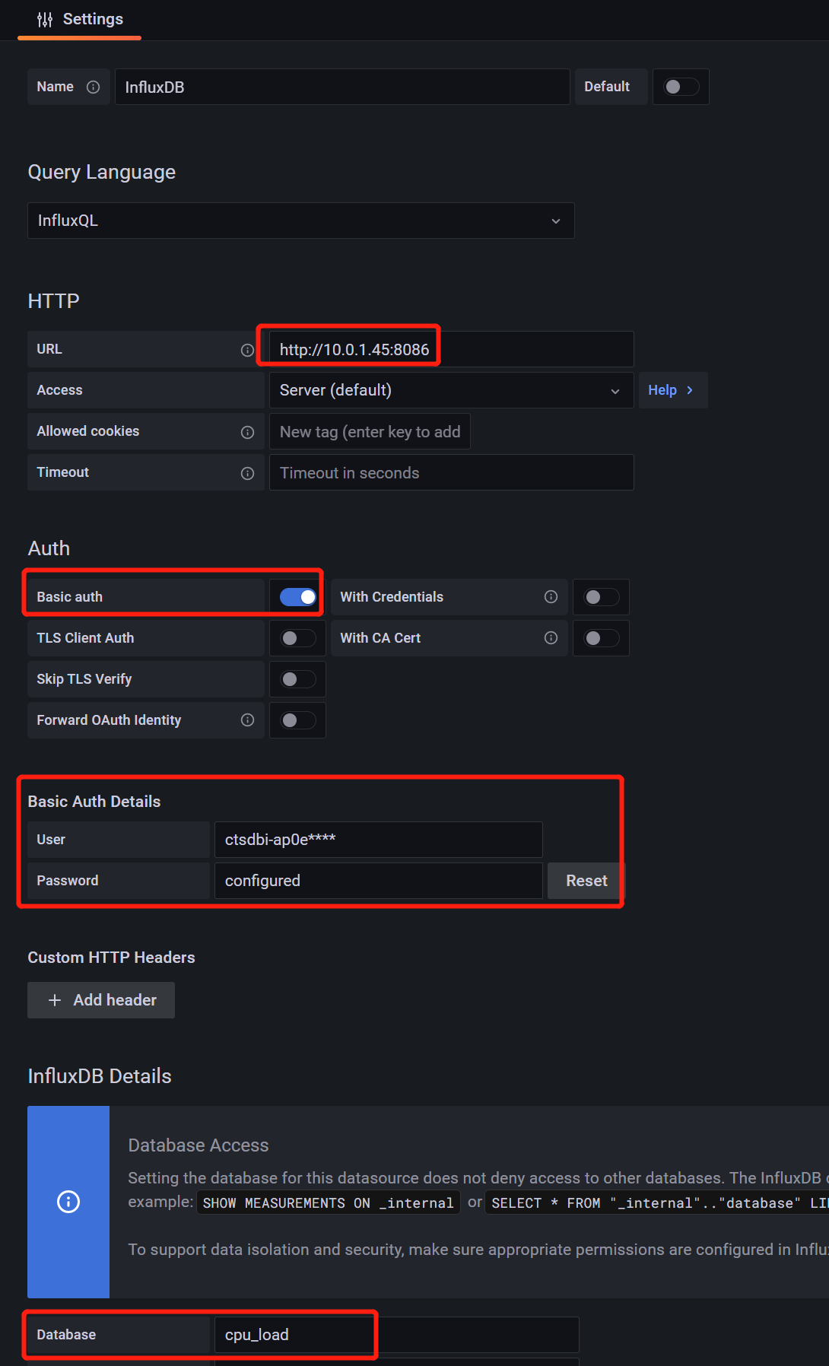Reset the Basic Auth password
Screen dimensions: 829x1366
pos(586,881)
